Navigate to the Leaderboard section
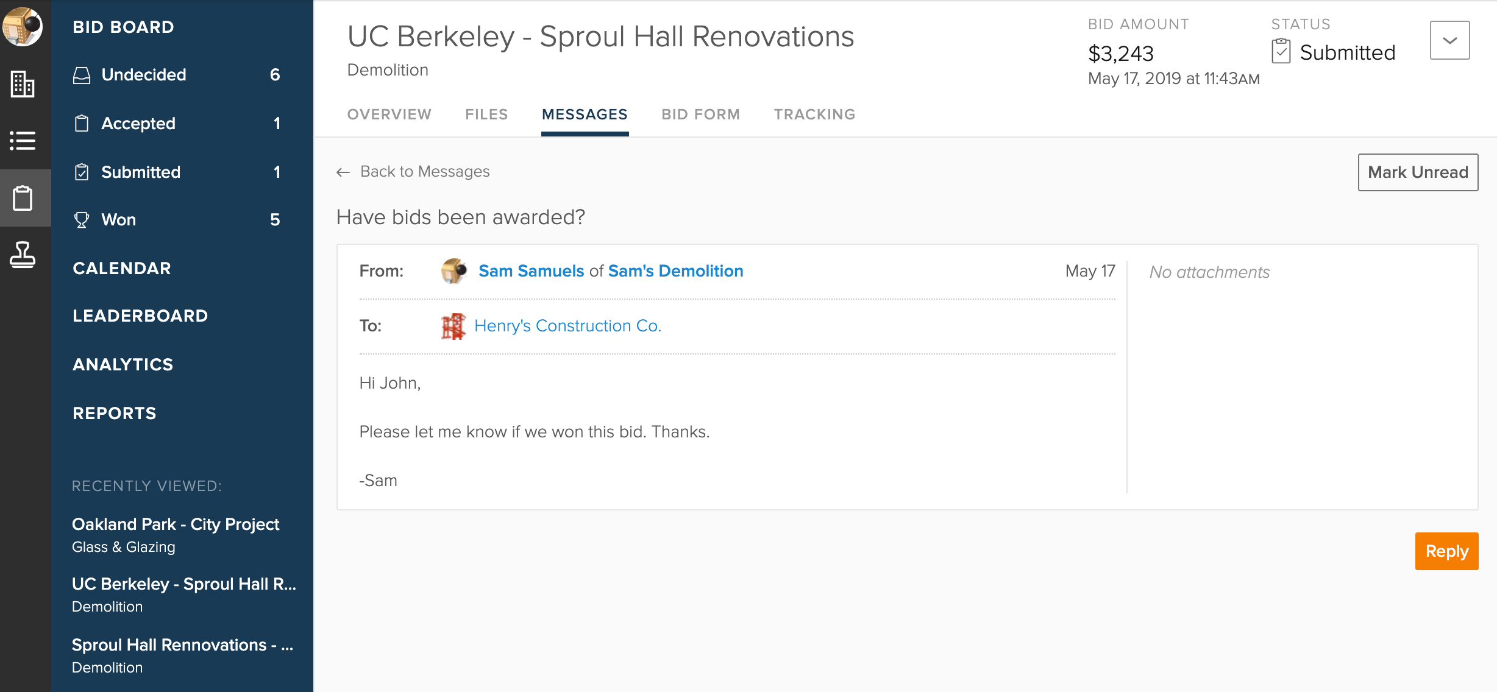The width and height of the screenshot is (1497, 692). tap(140, 316)
